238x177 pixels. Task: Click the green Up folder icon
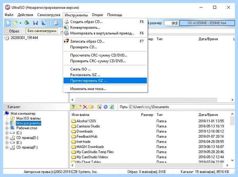coord(73,107)
